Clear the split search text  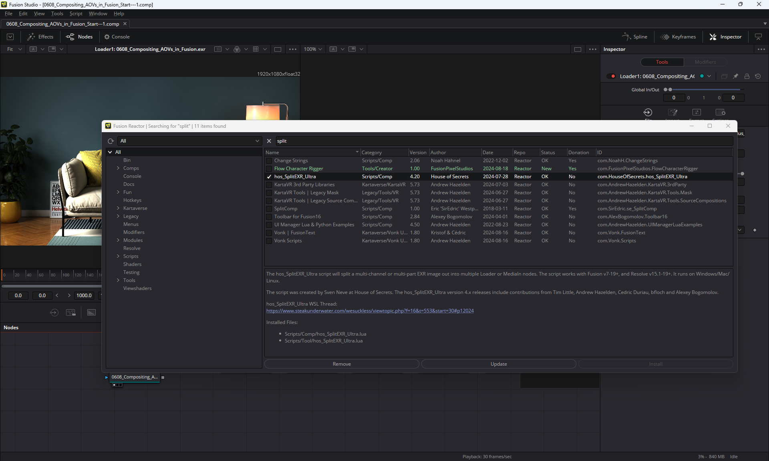click(x=269, y=141)
